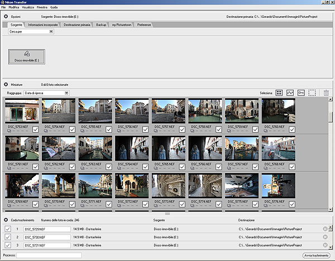Select the DSC_5771.NEF thumbnail
This screenshot has width=335, height=261.
(x=95, y=186)
